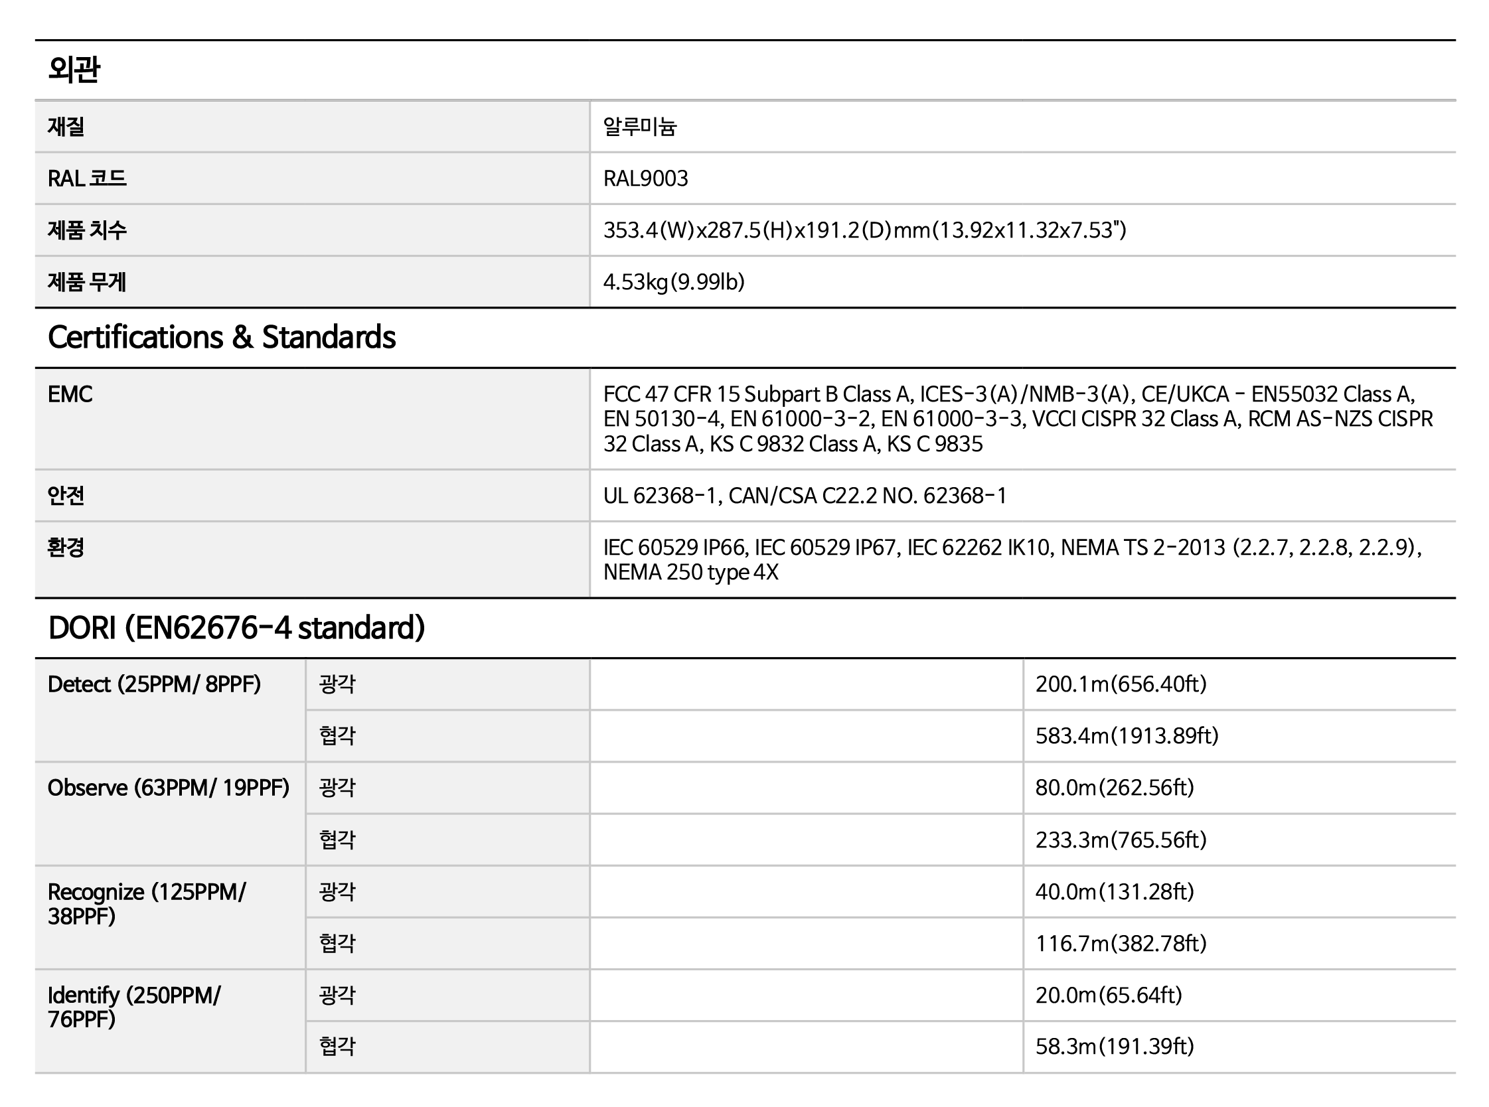Screen dimensions: 1489x1107
Task: Click the Observe (63PPM/ 19PPF) label
Action: [x=168, y=788]
